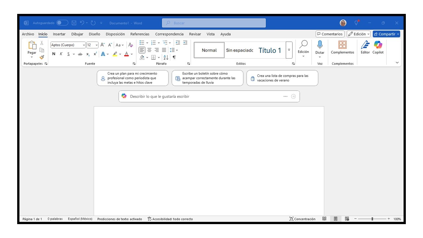The image size is (423, 238).
Task: Select the Format Painter brush icon
Action: [42, 57]
